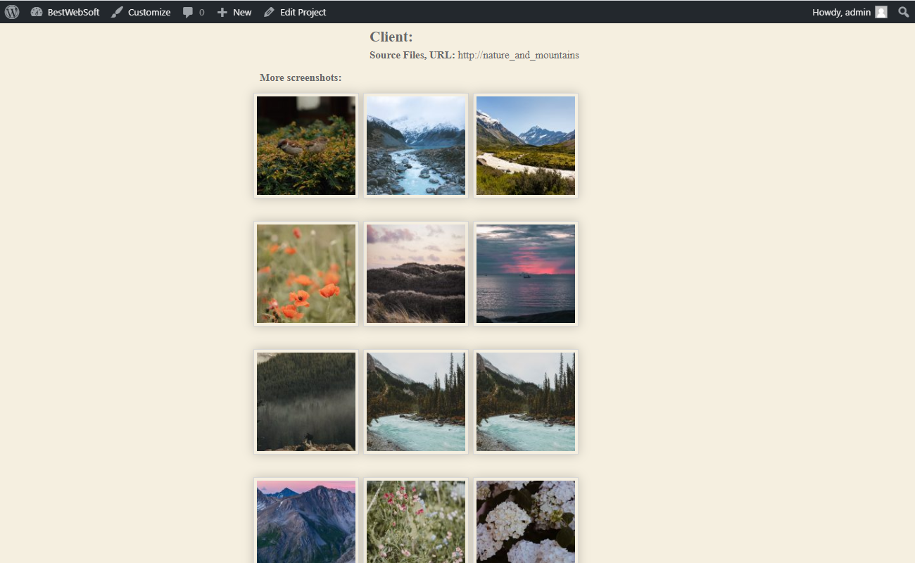Click the search magnifier icon
The height and width of the screenshot is (563, 915).
coord(904,12)
